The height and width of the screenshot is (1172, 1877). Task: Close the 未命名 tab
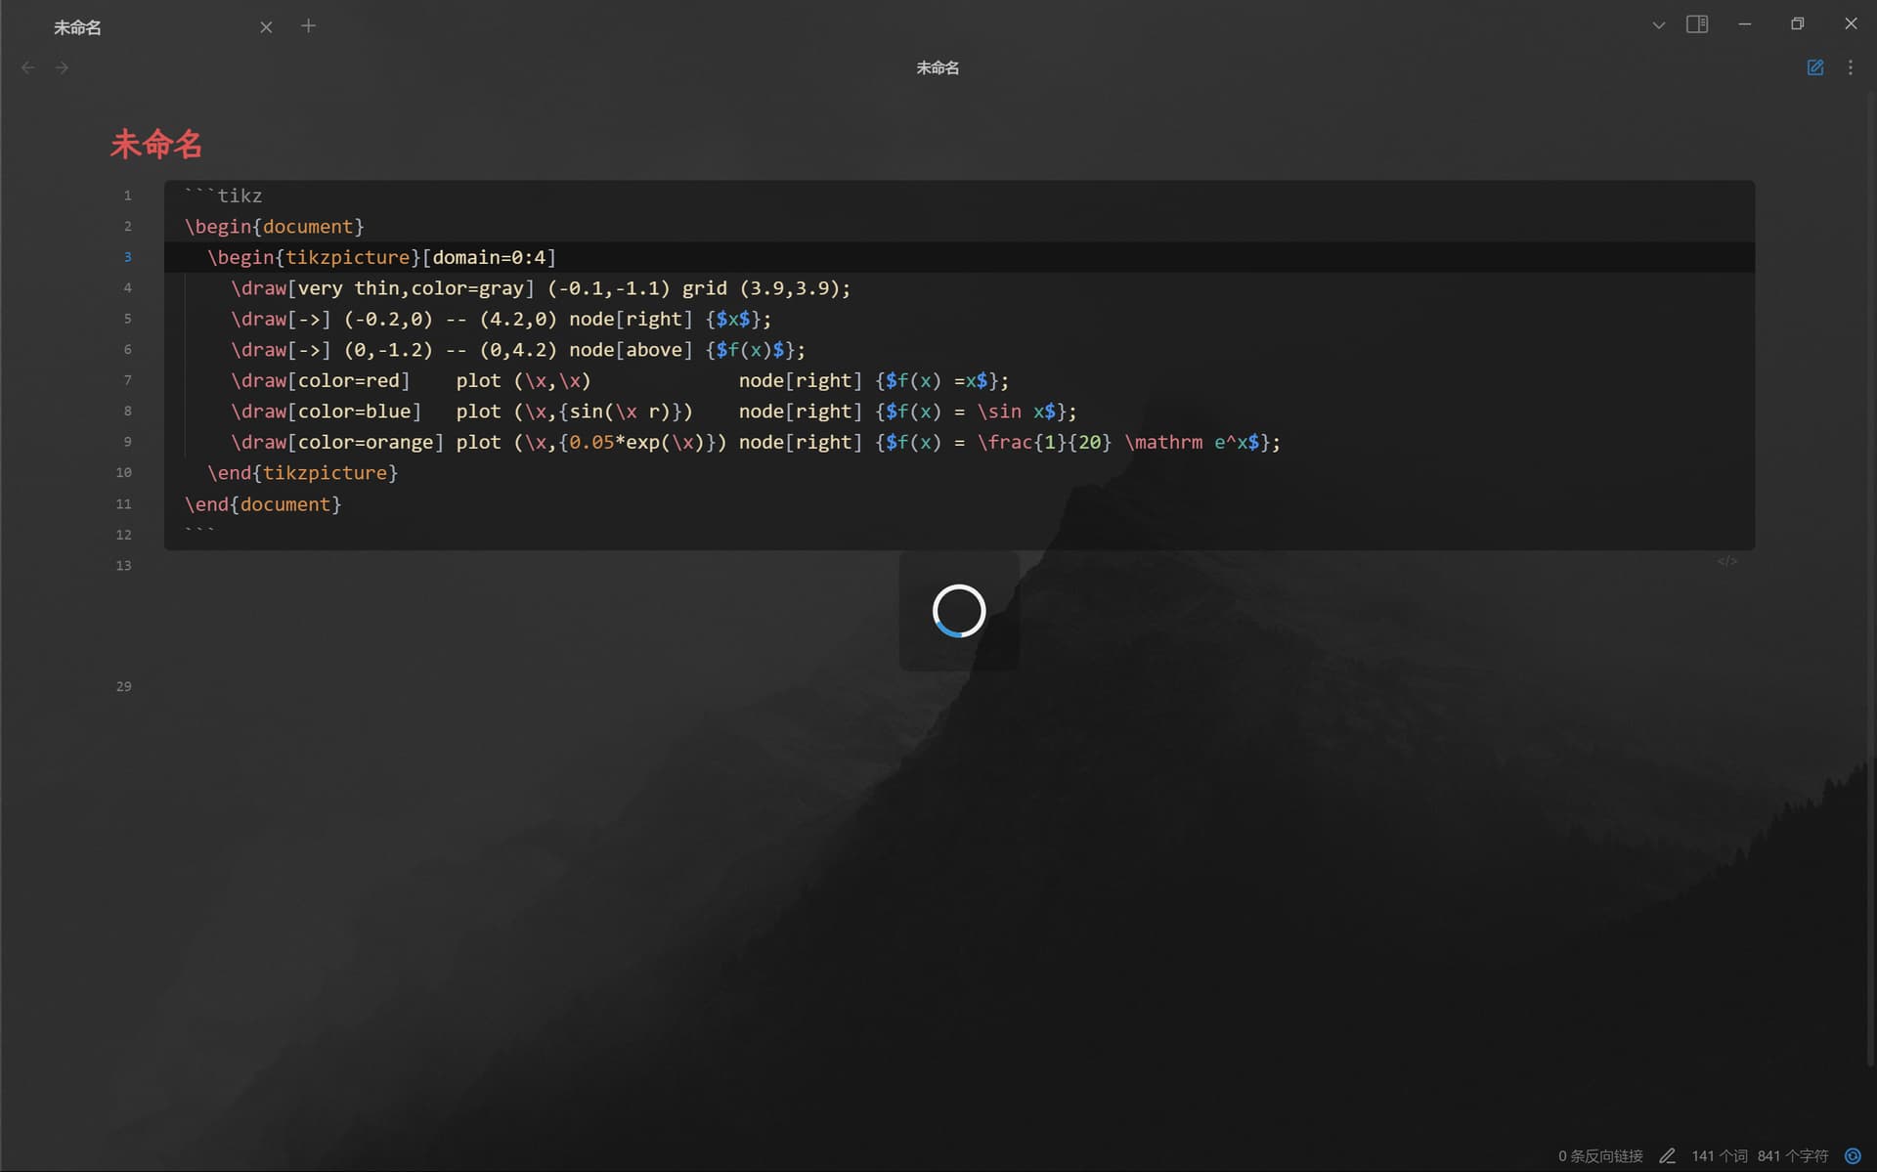click(266, 27)
